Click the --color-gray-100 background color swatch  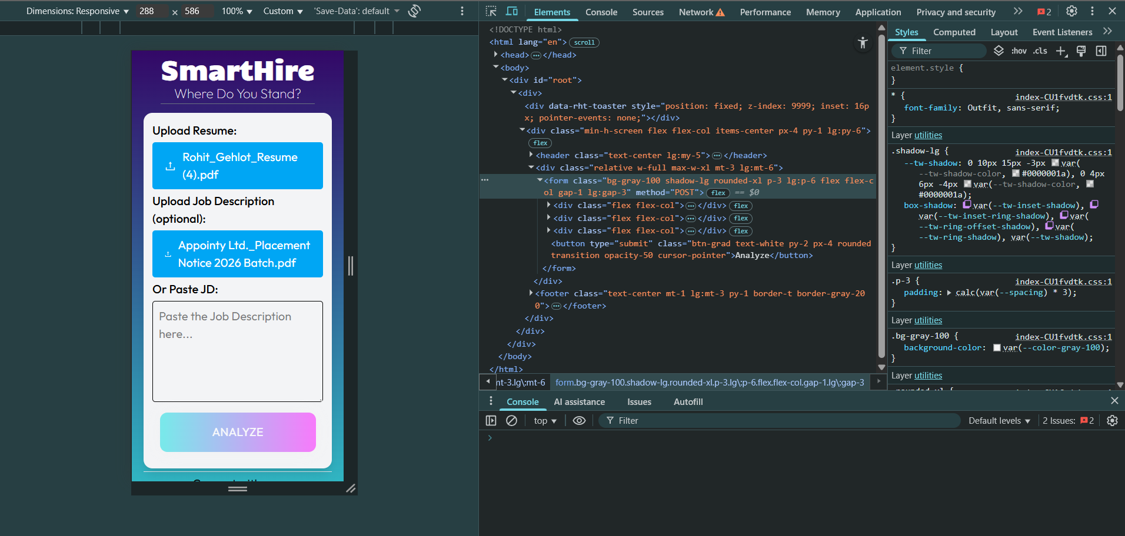click(x=997, y=348)
